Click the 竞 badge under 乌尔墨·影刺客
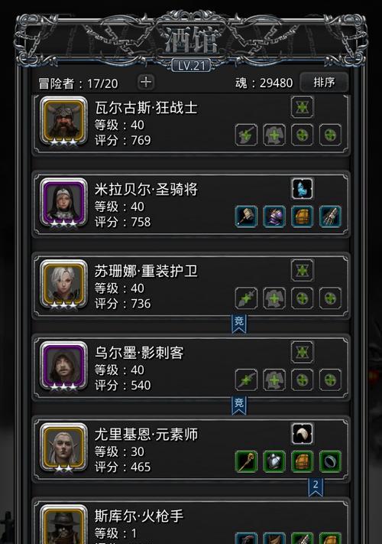The width and height of the screenshot is (382, 544). point(239,406)
